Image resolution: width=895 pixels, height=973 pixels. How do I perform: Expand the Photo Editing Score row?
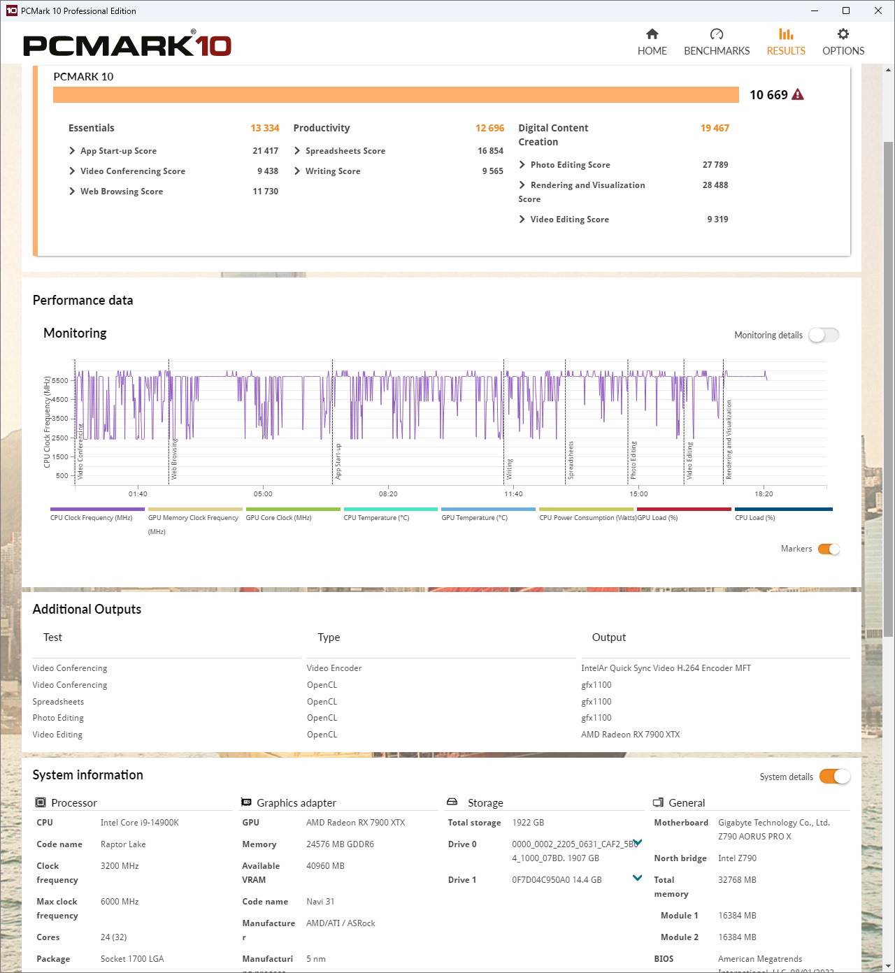(522, 165)
